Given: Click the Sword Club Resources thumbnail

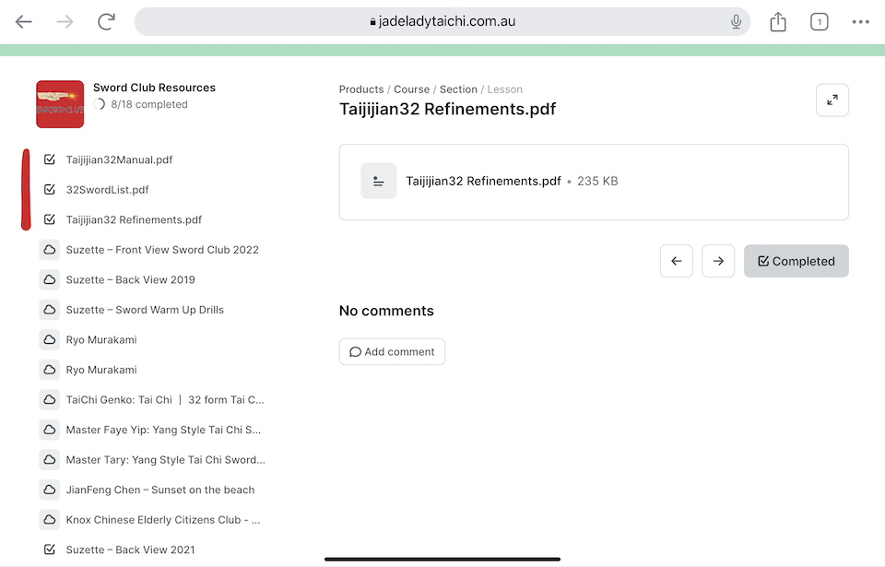Looking at the screenshot, I should pos(60,104).
